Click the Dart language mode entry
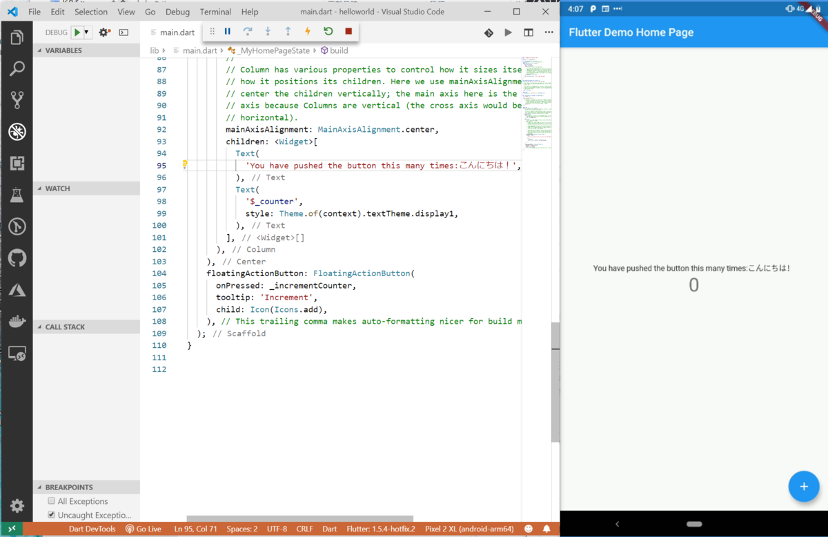828x537 pixels. click(x=330, y=529)
